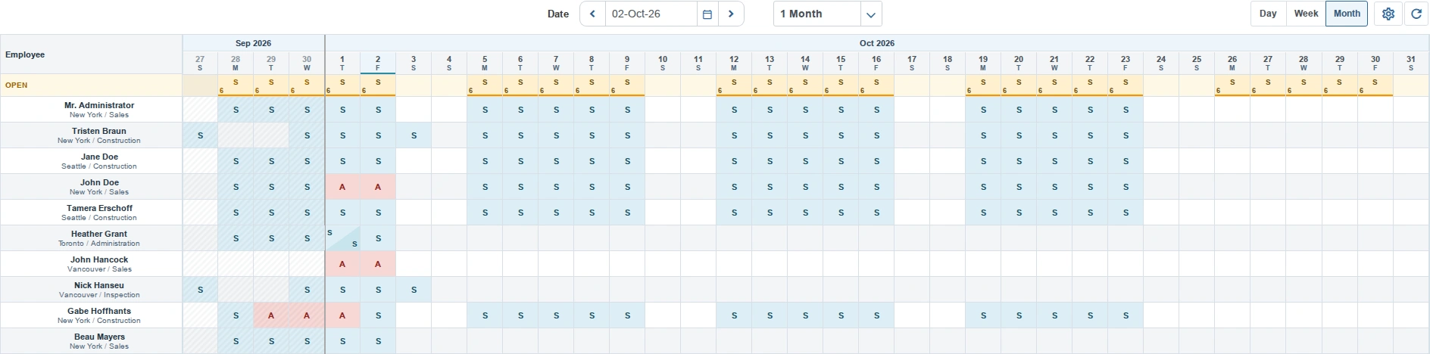The height and width of the screenshot is (354, 1430).
Task: Open Tristen Braun's shift on Sep 27
Action: (200, 135)
